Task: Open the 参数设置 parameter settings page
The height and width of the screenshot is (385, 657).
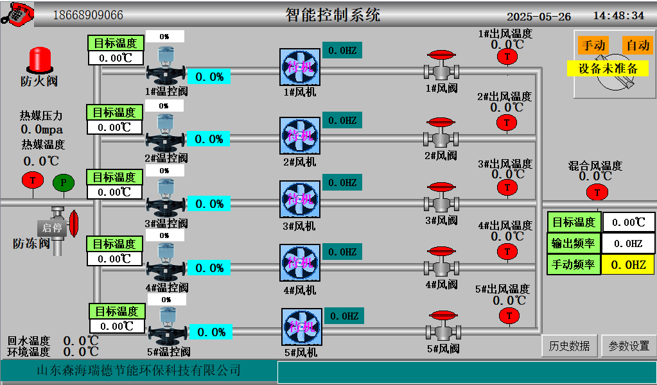Action: (629, 346)
